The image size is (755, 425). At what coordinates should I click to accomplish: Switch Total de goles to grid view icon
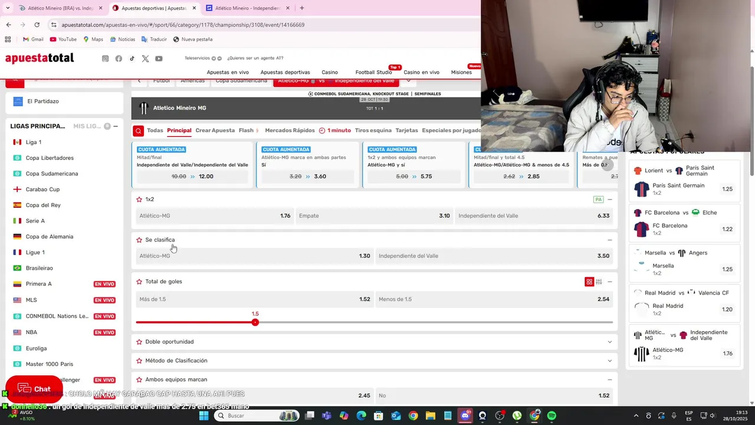point(589,282)
